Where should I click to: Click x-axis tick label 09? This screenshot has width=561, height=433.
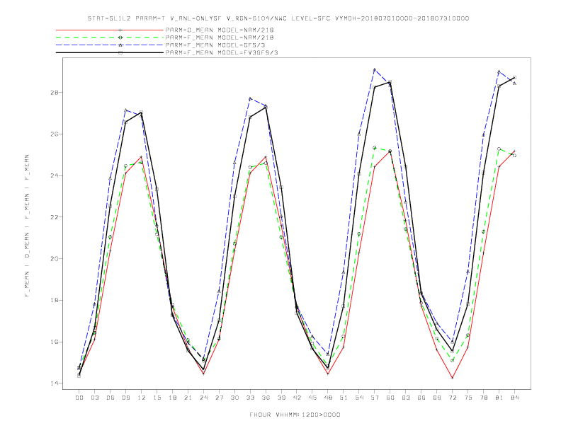tap(125, 398)
